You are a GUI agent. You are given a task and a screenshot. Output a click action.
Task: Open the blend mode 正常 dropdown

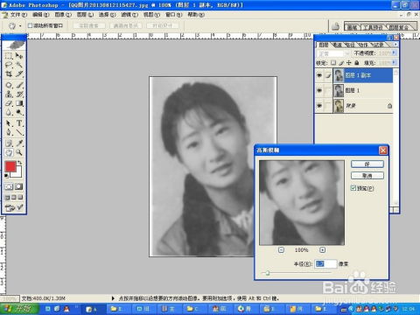(333, 53)
